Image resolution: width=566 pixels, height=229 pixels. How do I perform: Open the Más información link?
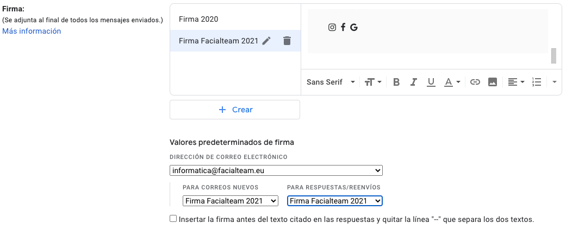[x=32, y=31]
